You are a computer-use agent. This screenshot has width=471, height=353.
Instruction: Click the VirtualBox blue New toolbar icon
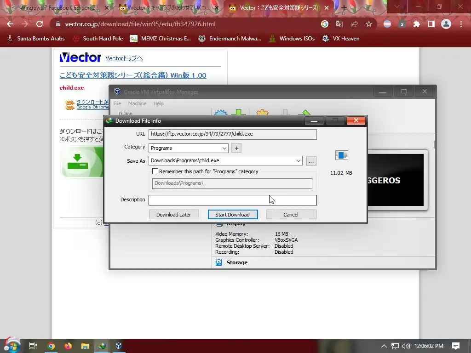pos(221,113)
